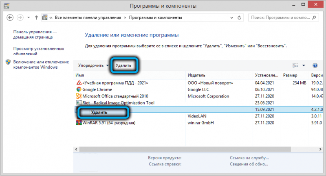Click the 15.09.2021 install date in the selected row
Viewport: 326px width, 176px height.
click(264, 109)
